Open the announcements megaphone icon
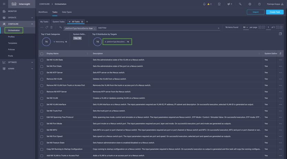 tap(230, 4)
